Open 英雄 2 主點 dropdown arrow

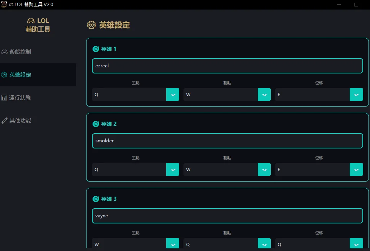coord(173,170)
